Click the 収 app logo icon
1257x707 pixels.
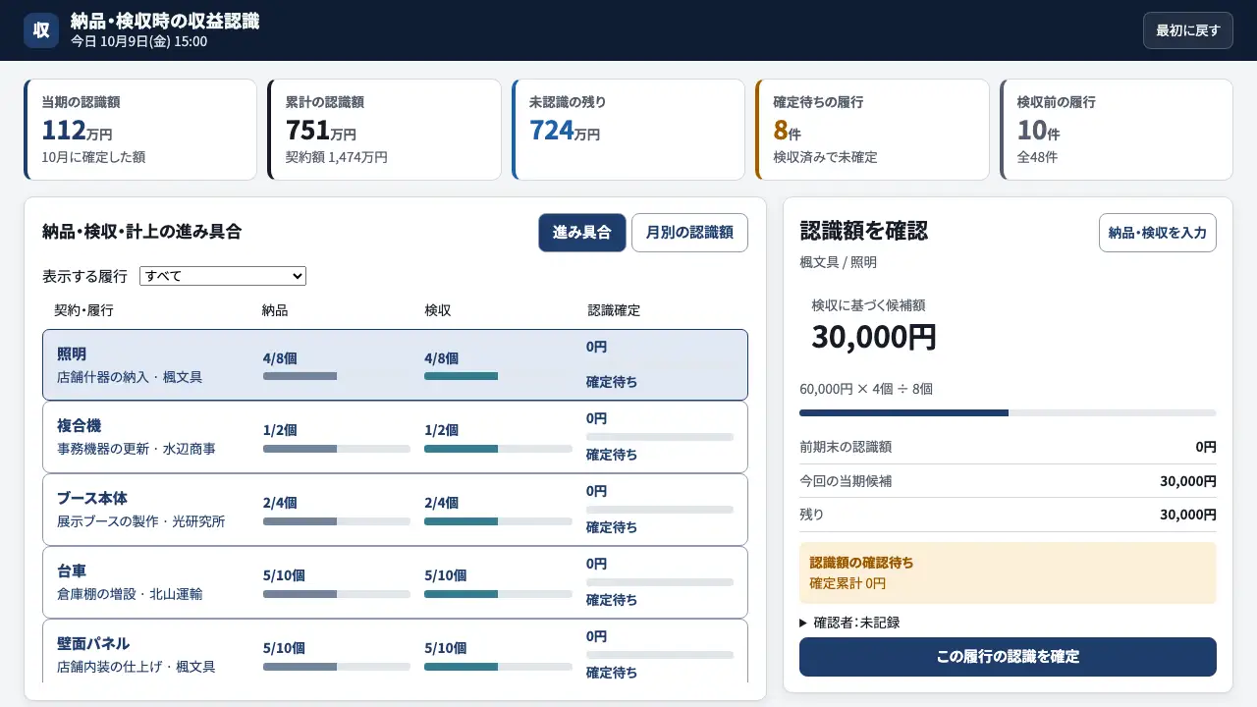pos(41,30)
